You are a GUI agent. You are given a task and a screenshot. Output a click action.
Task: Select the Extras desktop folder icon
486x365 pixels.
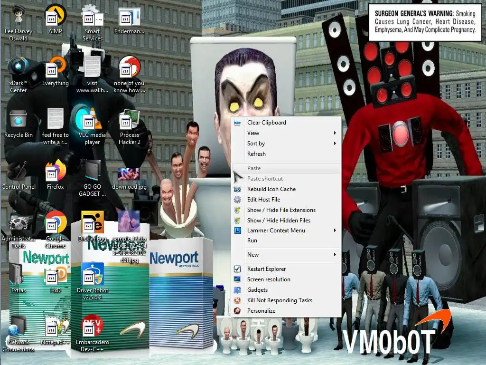pos(19,279)
